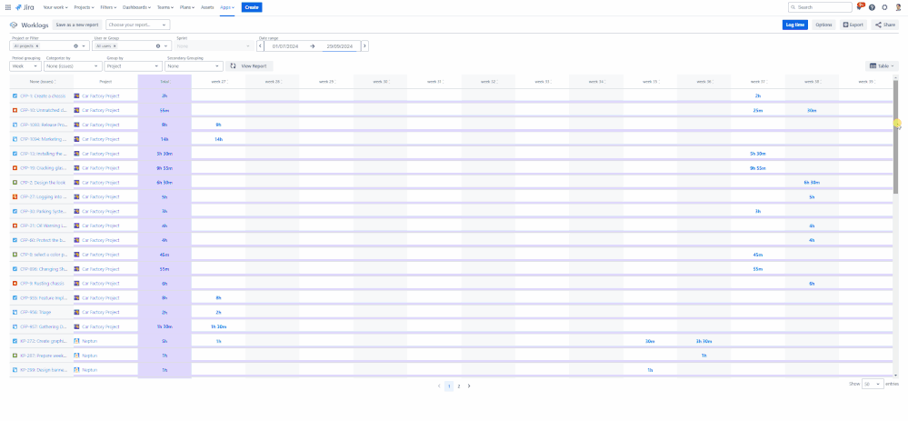The height and width of the screenshot is (421, 908).
Task: Open the Jira settings gear
Action: pos(884,7)
